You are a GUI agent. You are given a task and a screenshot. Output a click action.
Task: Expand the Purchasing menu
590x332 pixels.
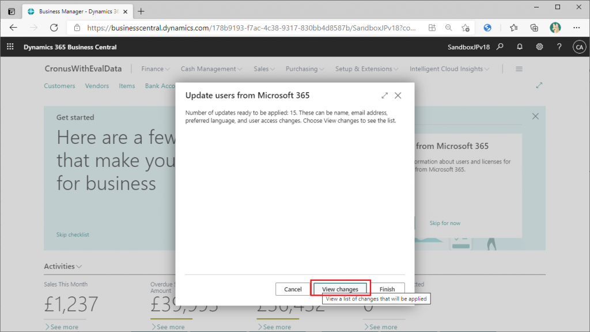pyautogui.click(x=305, y=69)
